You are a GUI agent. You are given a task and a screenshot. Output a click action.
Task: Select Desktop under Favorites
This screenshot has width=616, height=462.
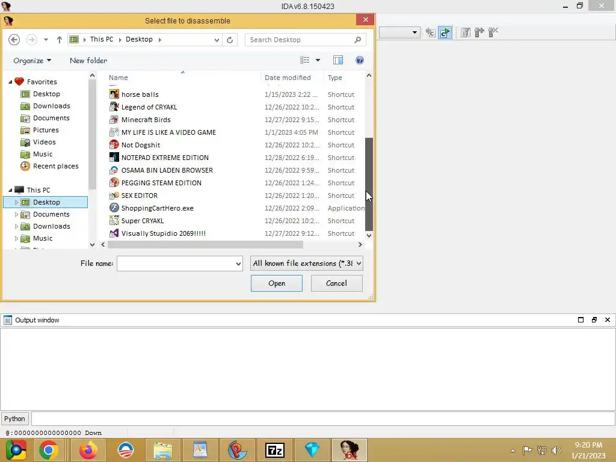(46, 94)
